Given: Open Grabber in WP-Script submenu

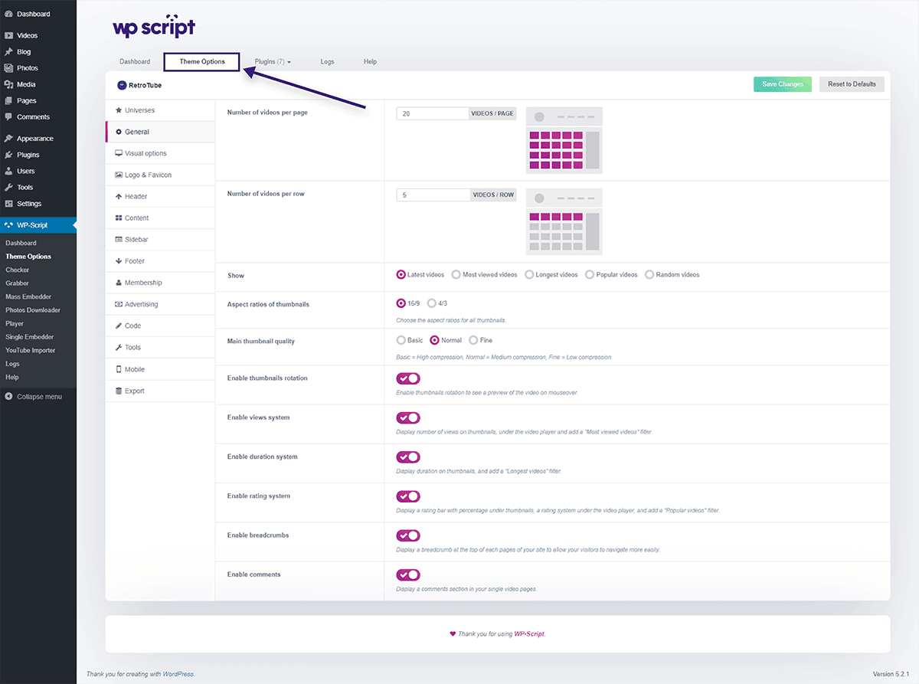Looking at the screenshot, I should point(17,283).
